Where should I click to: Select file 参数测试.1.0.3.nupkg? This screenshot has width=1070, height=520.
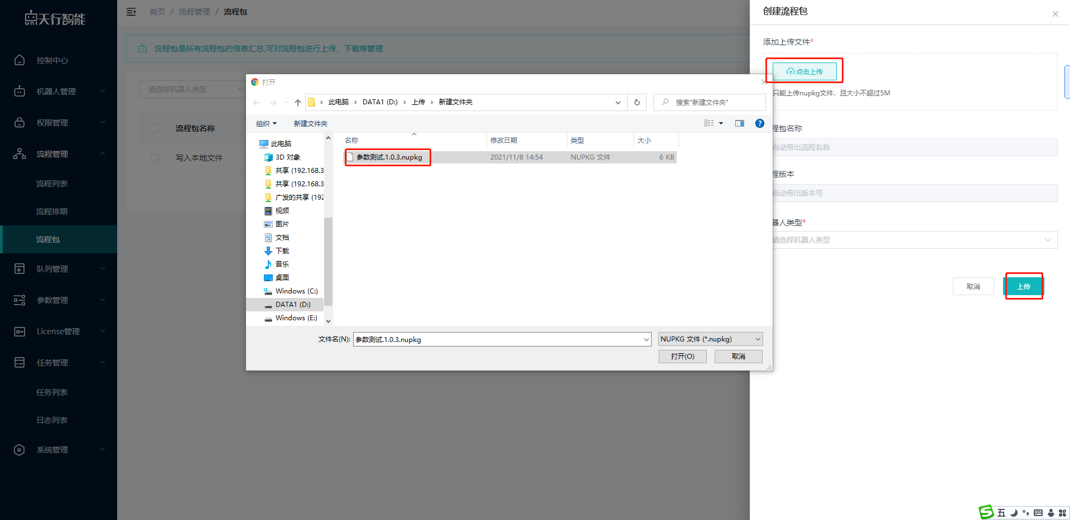click(x=389, y=157)
